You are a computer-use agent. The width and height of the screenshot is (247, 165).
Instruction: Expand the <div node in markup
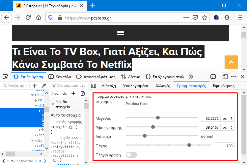(x=32, y=140)
